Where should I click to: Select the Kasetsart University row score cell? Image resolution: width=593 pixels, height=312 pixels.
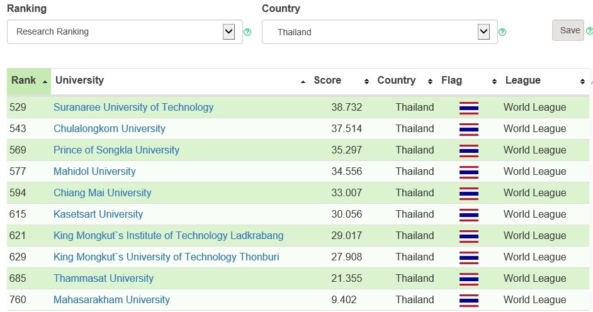click(346, 214)
